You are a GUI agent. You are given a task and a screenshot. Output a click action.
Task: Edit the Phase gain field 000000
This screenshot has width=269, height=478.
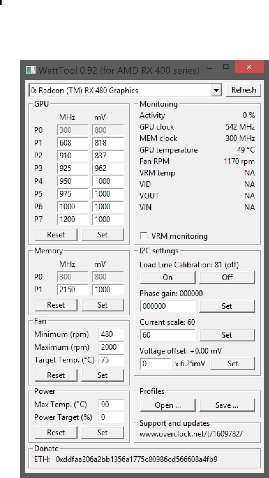(x=168, y=306)
